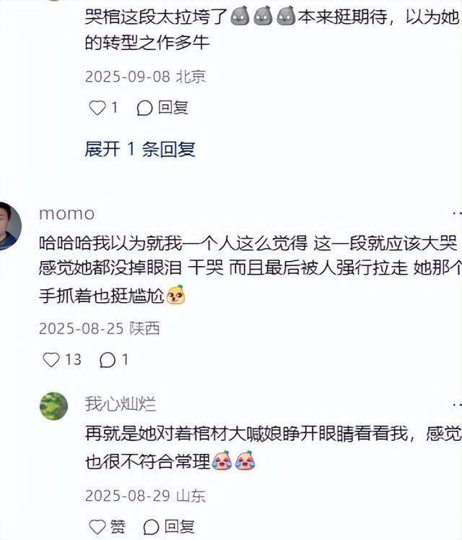
Task: Tap the 赞 heart under 我心灿烂 comment
Action: [x=97, y=526]
